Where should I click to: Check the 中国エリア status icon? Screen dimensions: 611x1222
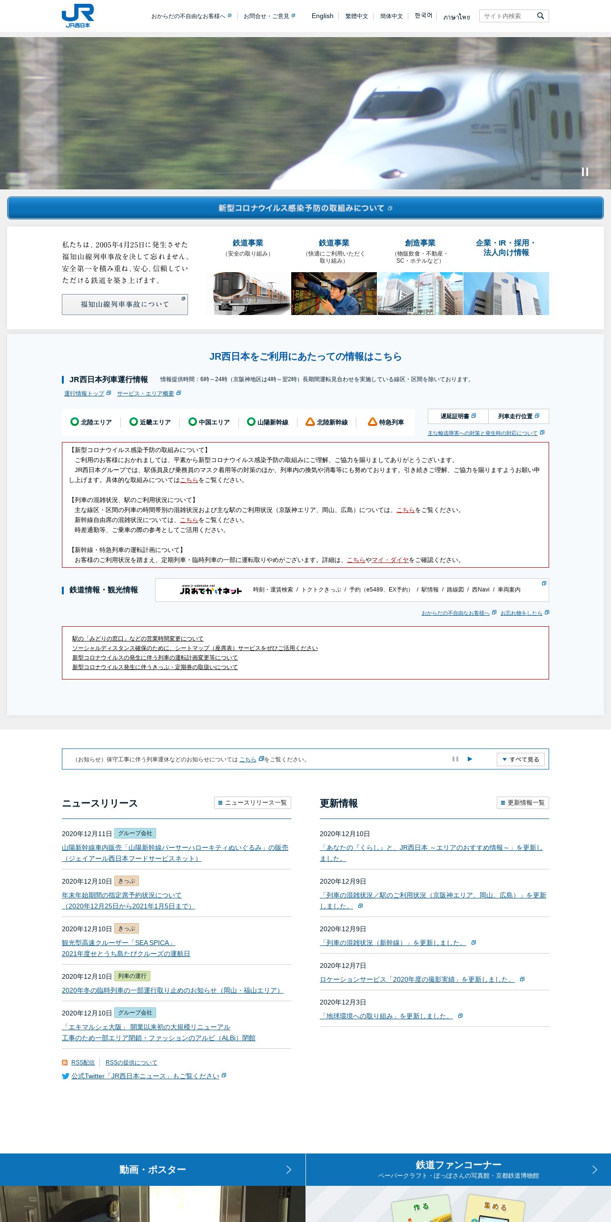[x=193, y=422]
